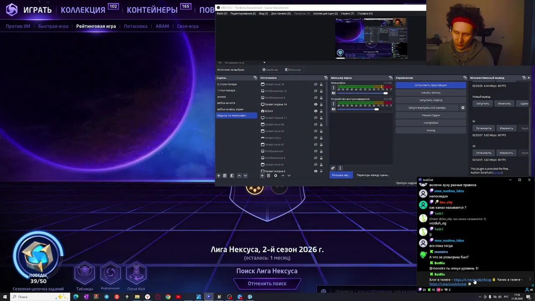This screenshot has width=535, height=301.
Task: Open advanced audio properties gear in mixer
Action: [333, 168]
